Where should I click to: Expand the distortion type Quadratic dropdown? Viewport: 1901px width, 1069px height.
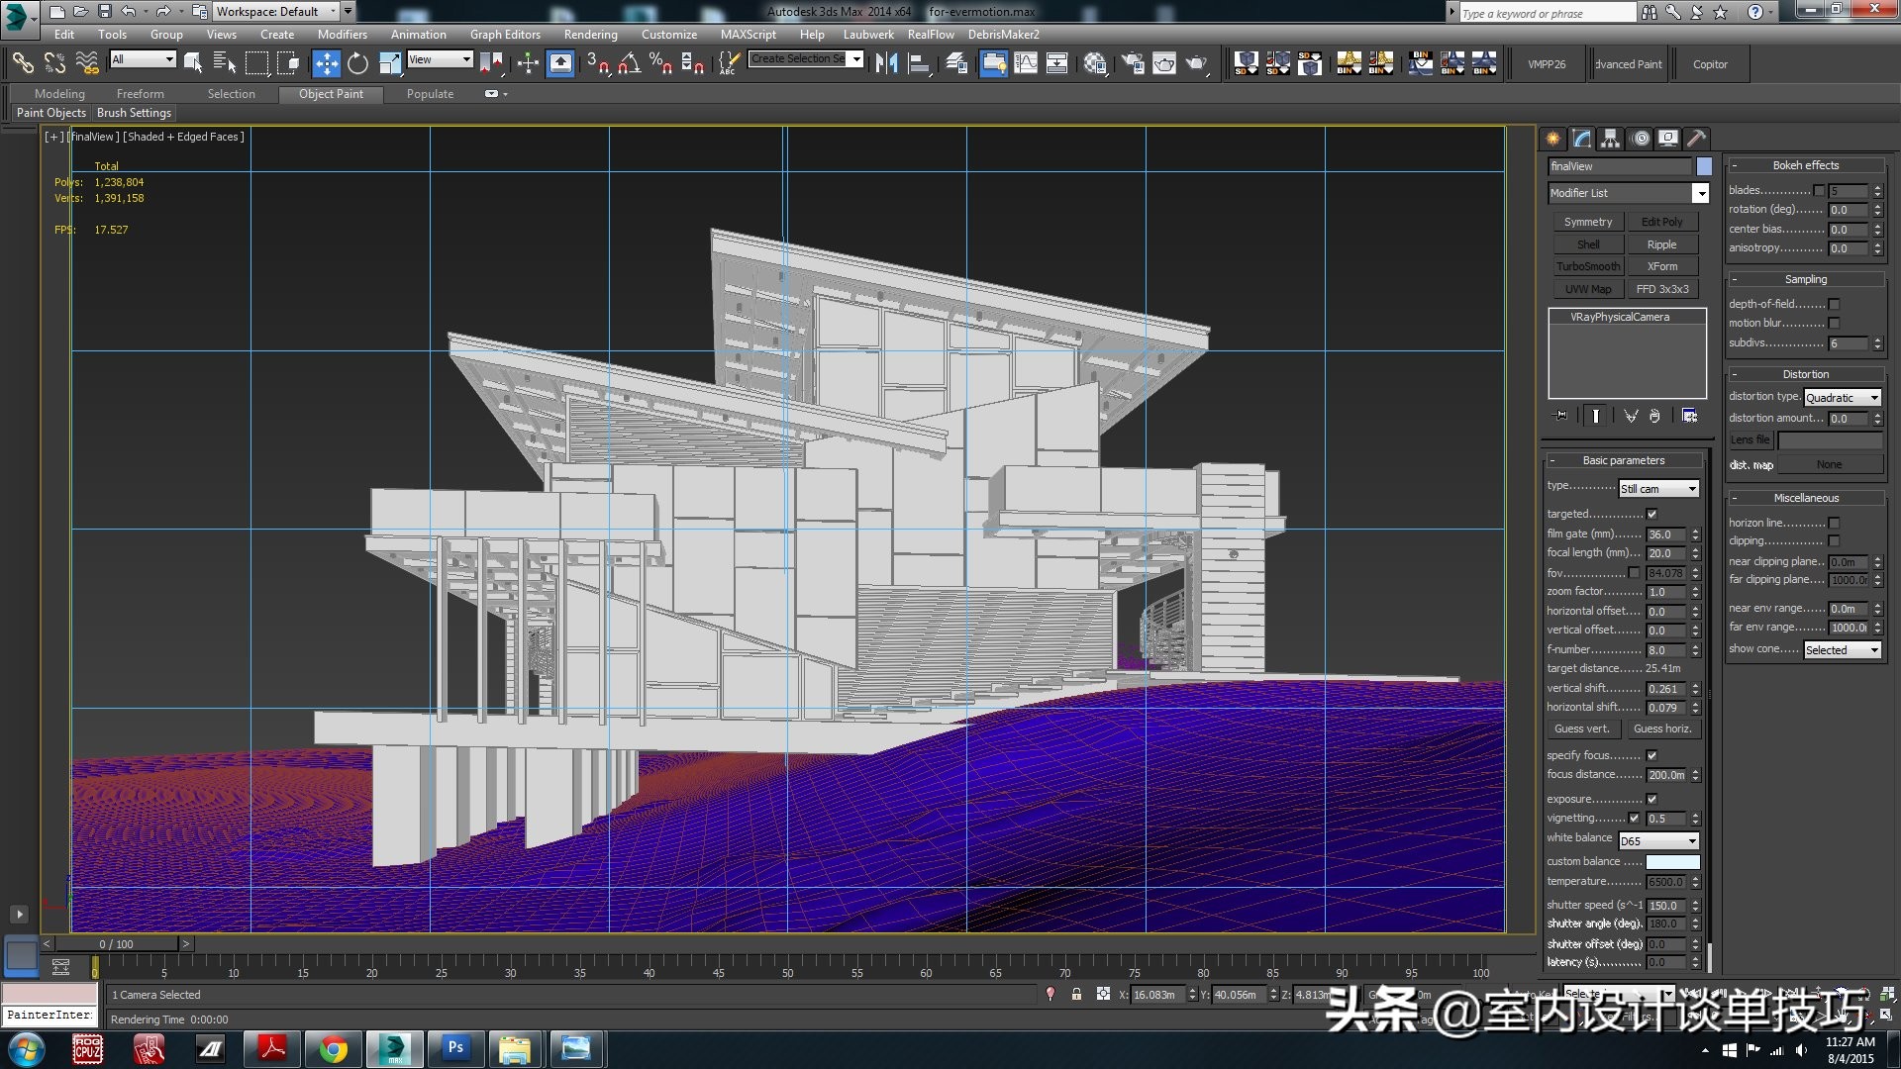(1873, 397)
